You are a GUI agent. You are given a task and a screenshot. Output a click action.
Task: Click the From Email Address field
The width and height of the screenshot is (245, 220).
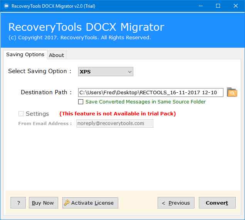click(x=115, y=123)
